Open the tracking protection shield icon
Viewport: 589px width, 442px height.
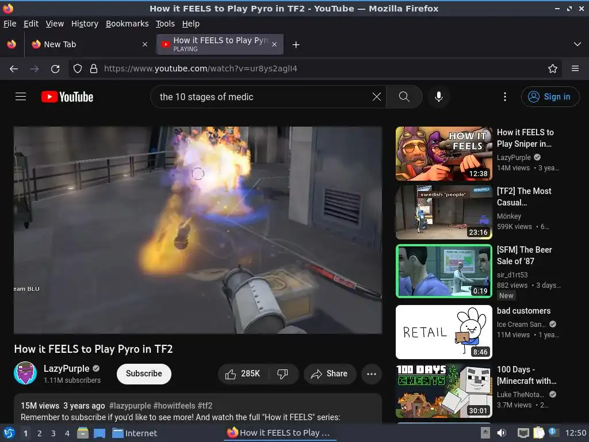(78, 69)
